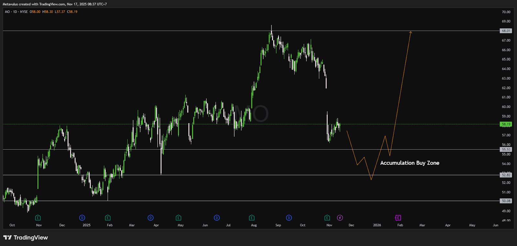Click the 50.08 support level price label
The width and height of the screenshot is (517, 246).
tap(506, 201)
